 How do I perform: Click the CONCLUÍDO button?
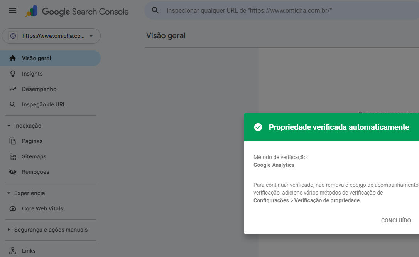click(396, 220)
